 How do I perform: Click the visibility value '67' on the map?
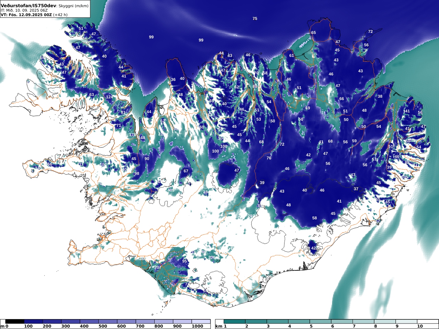[x=186, y=171]
